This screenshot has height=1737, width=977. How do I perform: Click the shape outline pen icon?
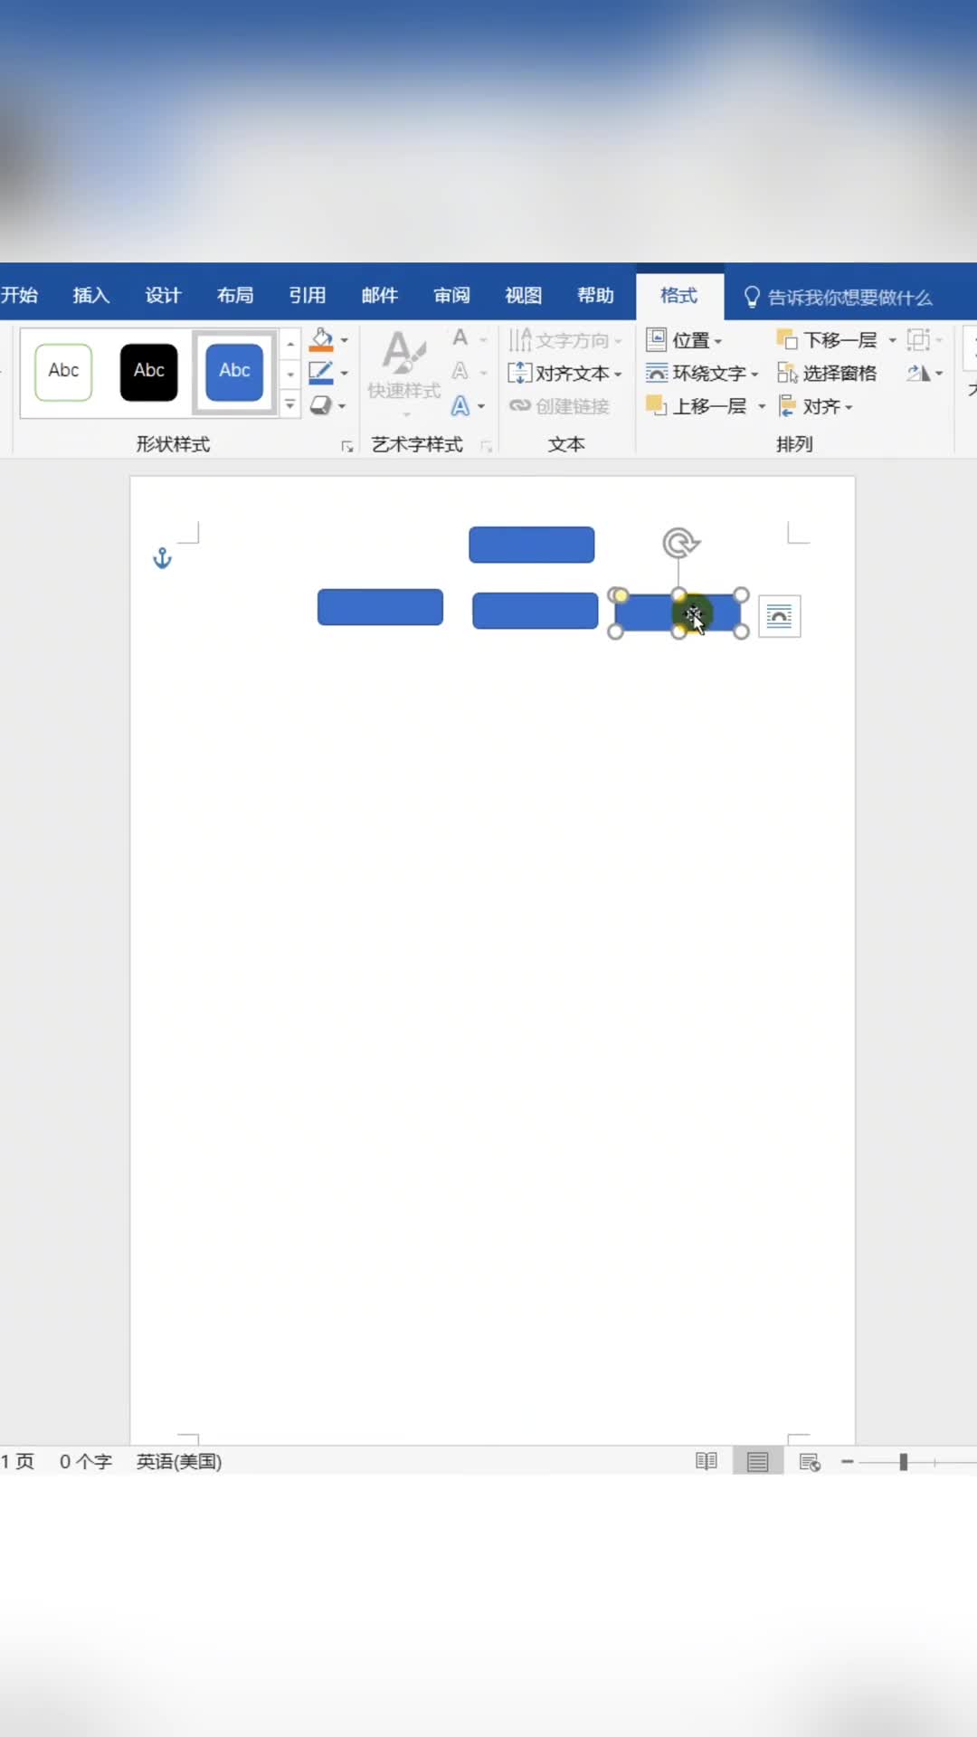click(321, 373)
